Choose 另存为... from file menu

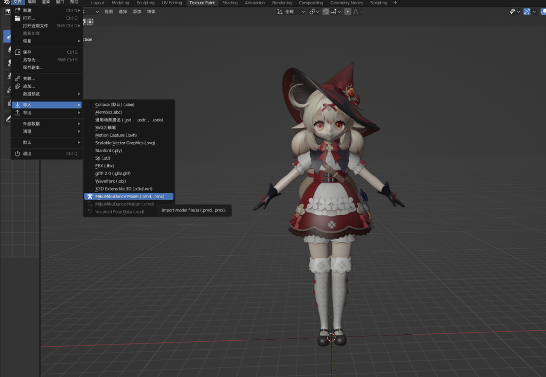click(47, 60)
